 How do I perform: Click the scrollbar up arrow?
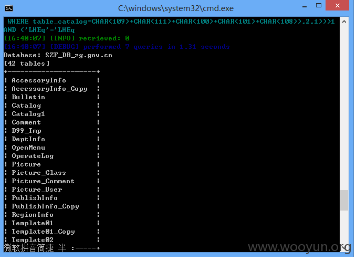344,22
